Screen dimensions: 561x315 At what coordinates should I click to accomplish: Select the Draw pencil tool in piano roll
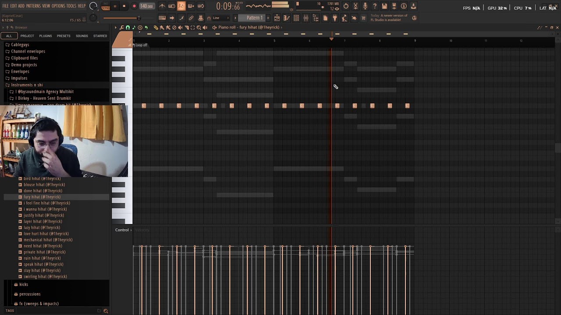(156, 28)
